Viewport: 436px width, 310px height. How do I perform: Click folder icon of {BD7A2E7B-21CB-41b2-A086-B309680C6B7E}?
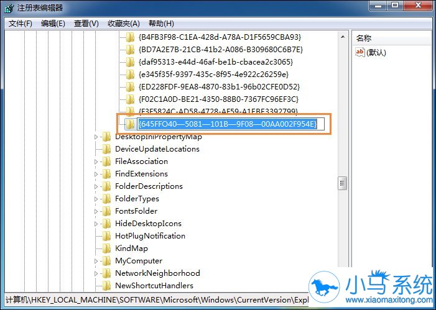coord(130,50)
